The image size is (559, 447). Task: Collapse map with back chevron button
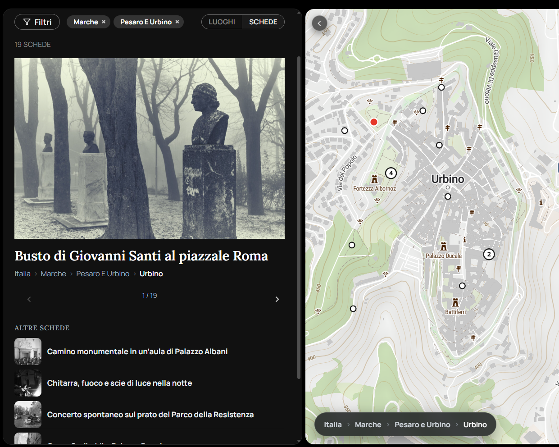pos(319,23)
